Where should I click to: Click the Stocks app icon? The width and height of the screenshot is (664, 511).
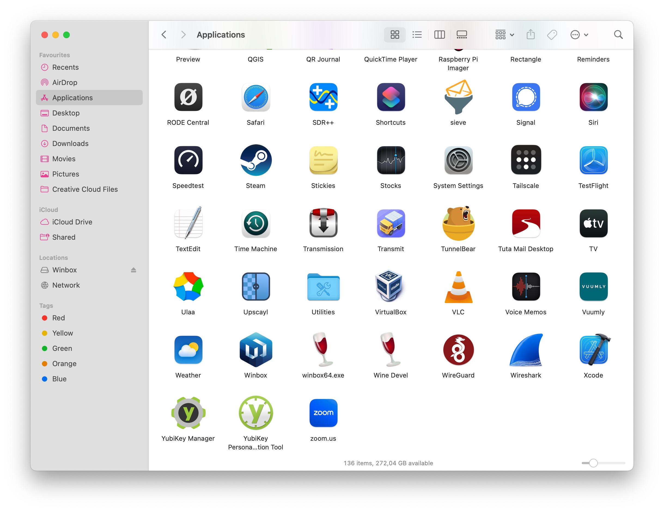391,160
